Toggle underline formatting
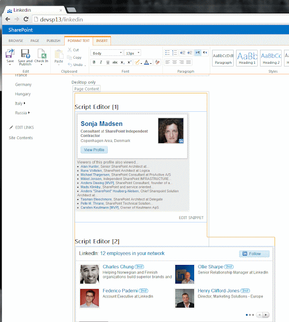The width and height of the screenshot is (289, 322). pyautogui.click(x=108, y=62)
